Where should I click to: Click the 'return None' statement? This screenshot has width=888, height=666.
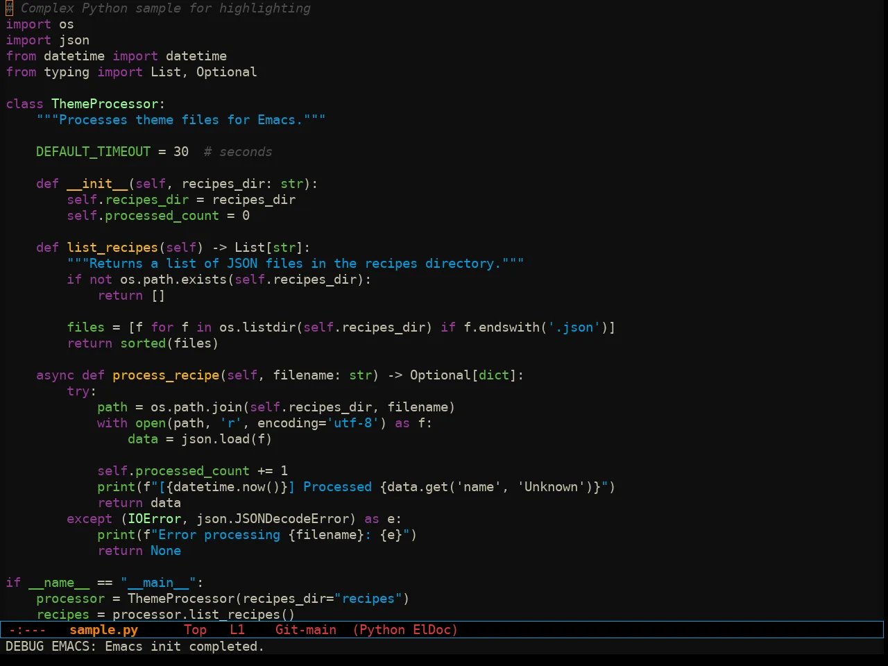[x=139, y=551]
